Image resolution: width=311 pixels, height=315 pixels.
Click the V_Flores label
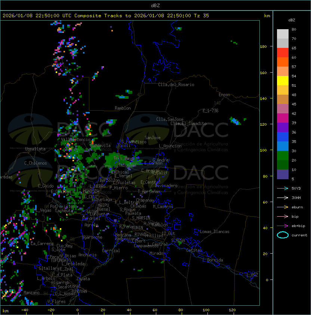click(x=56, y=302)
